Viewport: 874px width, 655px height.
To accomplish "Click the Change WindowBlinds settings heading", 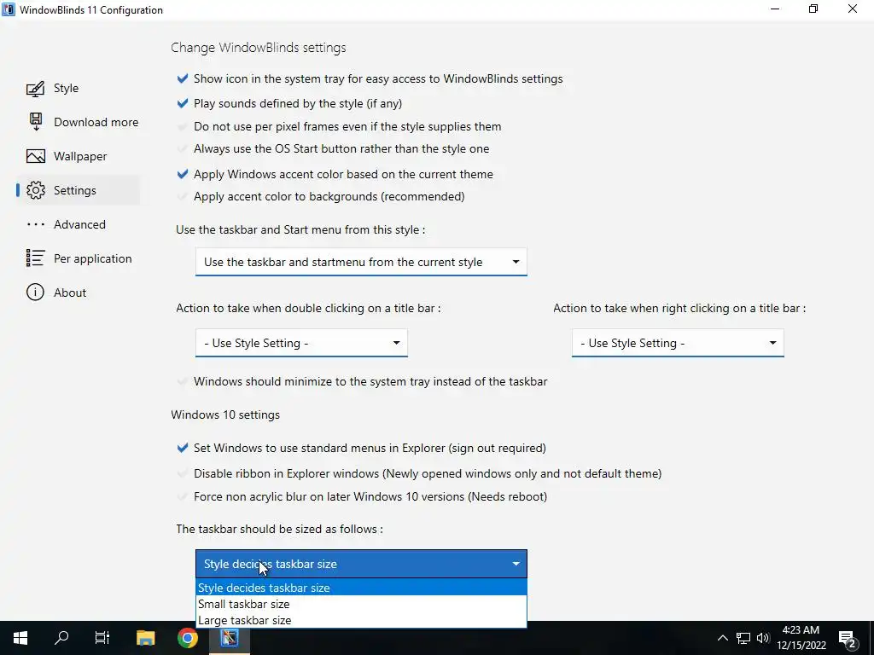I will 258,48.
